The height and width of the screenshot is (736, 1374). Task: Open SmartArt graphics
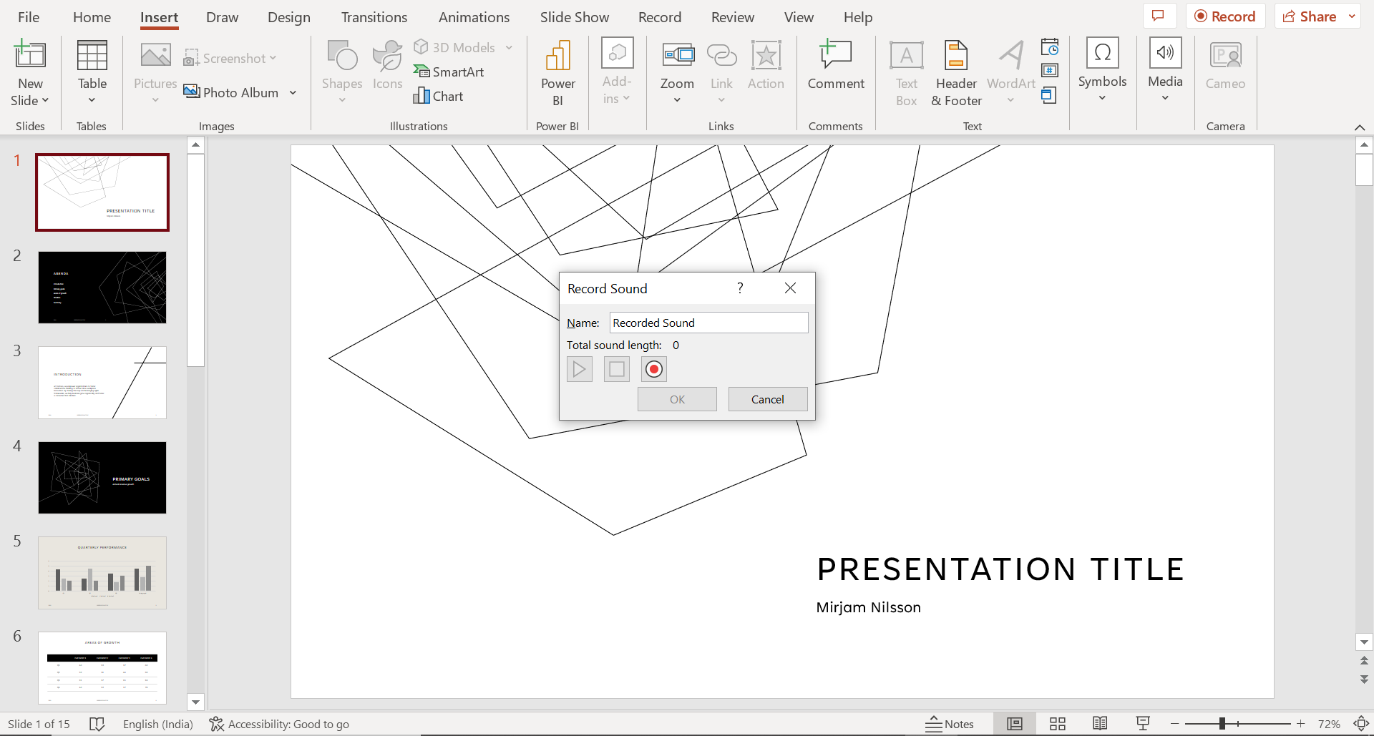tap(449, 72)
